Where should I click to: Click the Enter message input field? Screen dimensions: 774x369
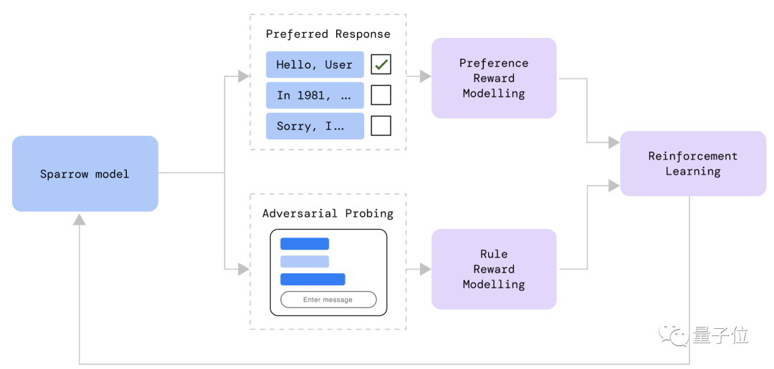(328, 300)
